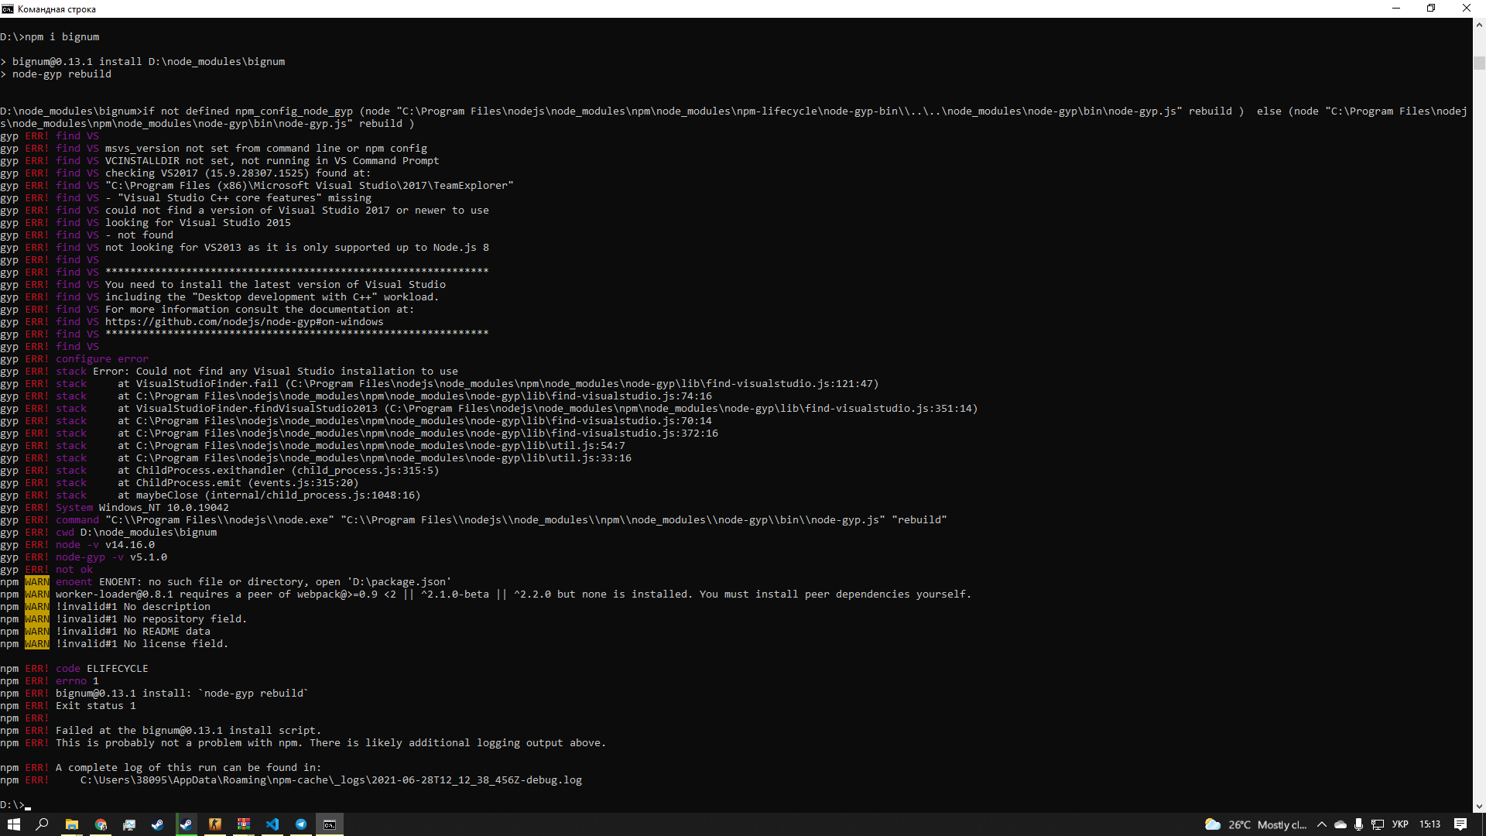Open WinRAR from the taskbar
This screenshot has width=1486, height=836.
244,824
